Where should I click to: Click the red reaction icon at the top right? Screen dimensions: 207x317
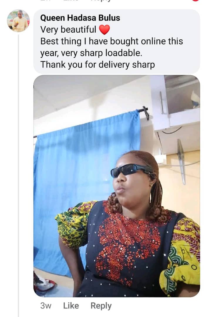point(196,1)
